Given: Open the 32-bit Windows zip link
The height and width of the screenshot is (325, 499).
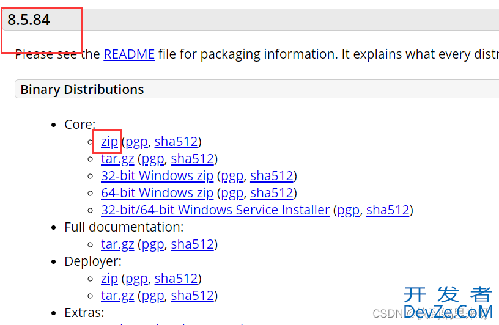Looking at the screenshot, I should pyautogui.click(x=157, y=176).
